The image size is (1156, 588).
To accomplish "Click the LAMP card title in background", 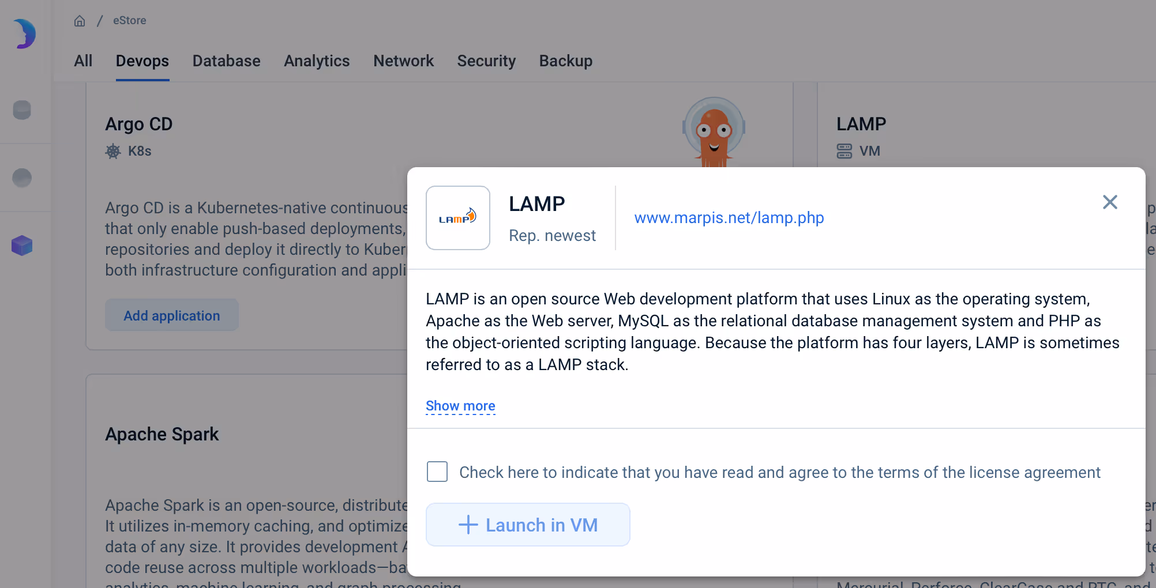I will point(861,124).
